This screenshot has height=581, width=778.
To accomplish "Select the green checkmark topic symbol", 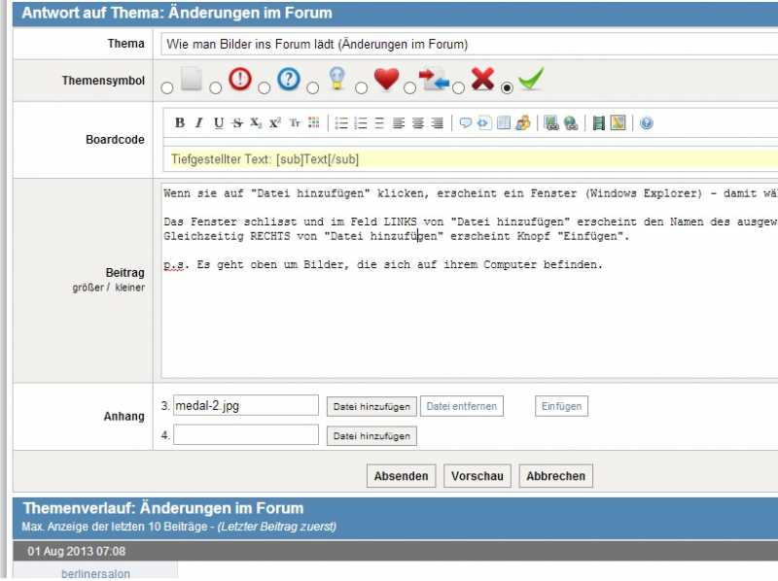I will (x=507, y=88).
